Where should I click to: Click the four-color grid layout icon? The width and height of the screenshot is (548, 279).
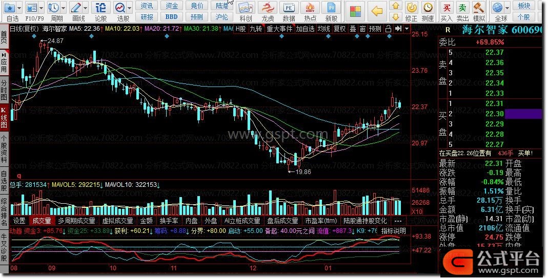pos(355,11)
